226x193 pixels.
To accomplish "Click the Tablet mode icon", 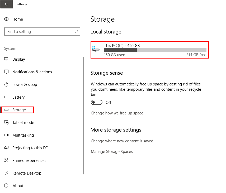I will coord(6,122).
